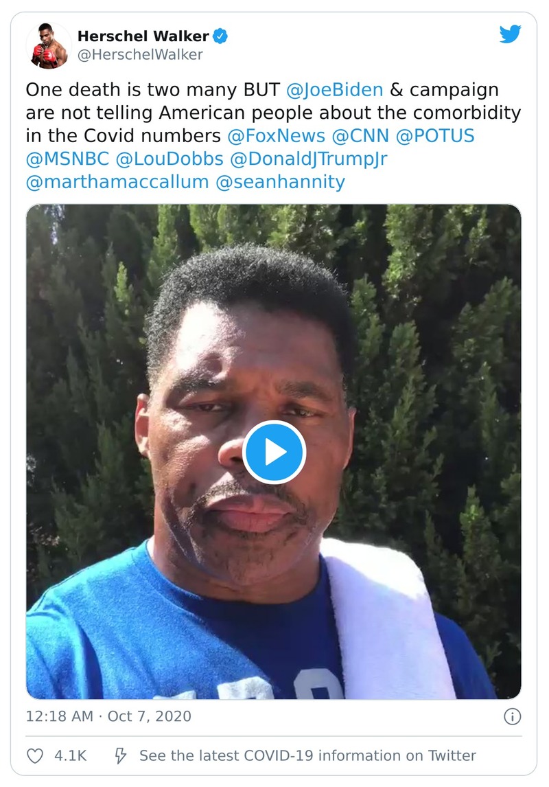
Task: Like the tweet with the heart icon
Action: 35,755
